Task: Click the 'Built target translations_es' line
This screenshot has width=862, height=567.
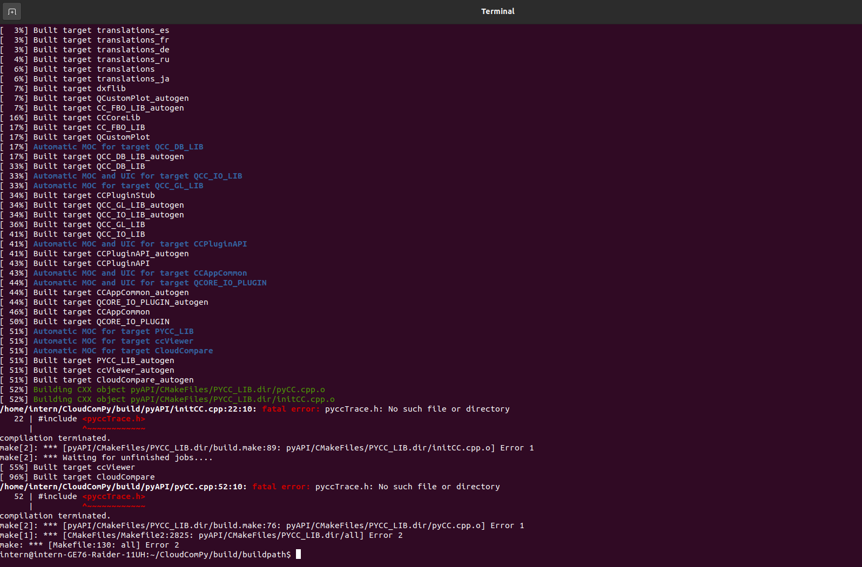Action: tap(85, 30)
